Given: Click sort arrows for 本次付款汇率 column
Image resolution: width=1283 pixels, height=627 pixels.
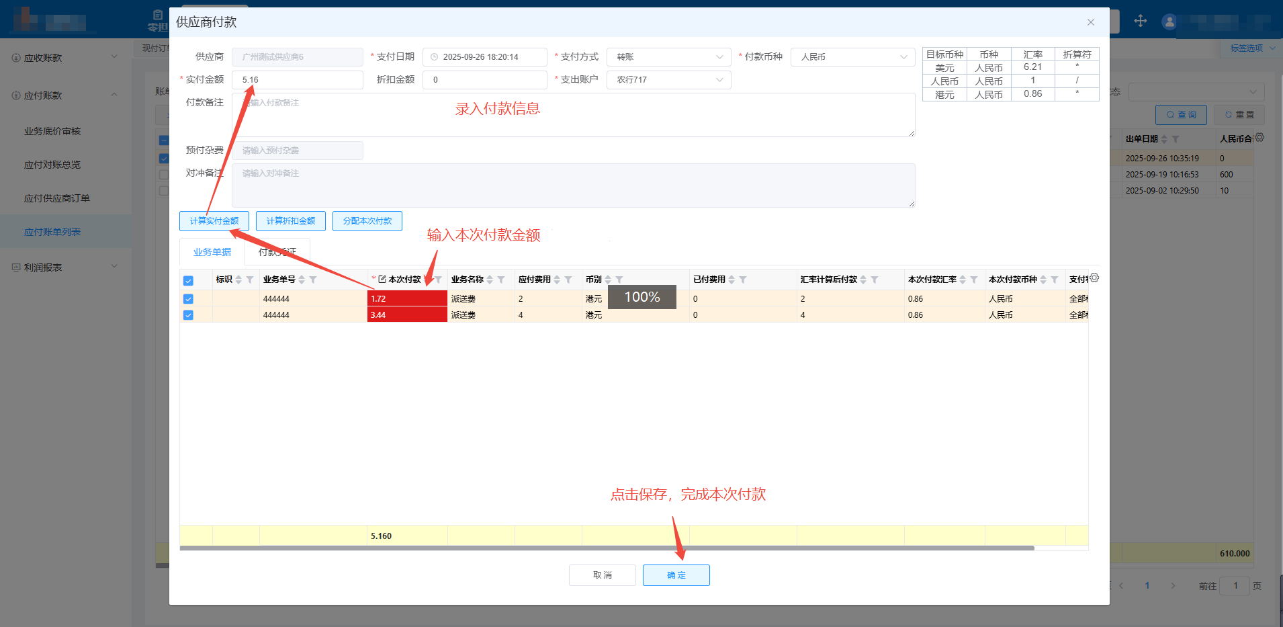Looking at the screenshot, I should pyautogui.click(x=963, y=280).
